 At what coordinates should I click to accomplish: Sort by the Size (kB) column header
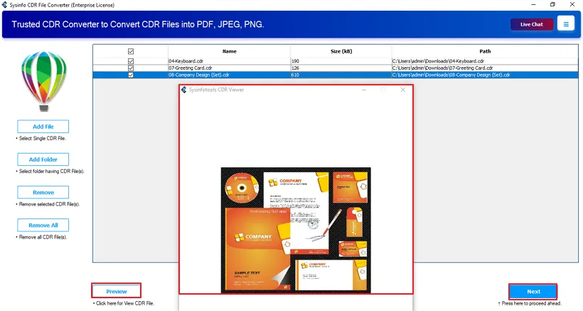pos(341,51)
